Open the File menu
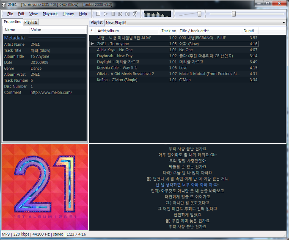Viewport: 289px width, 240px height. coord(10,14)
